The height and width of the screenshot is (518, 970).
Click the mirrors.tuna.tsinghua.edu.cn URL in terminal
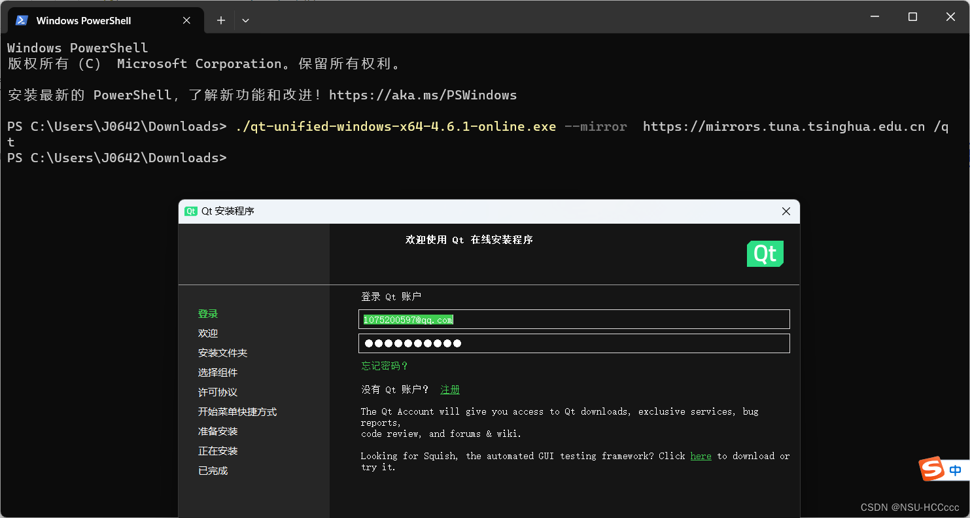click(x=784, y=126)
